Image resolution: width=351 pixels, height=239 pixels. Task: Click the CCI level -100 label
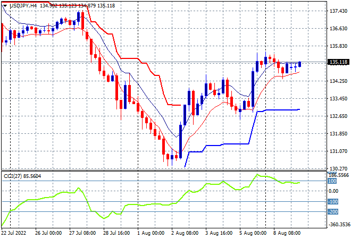333,202
